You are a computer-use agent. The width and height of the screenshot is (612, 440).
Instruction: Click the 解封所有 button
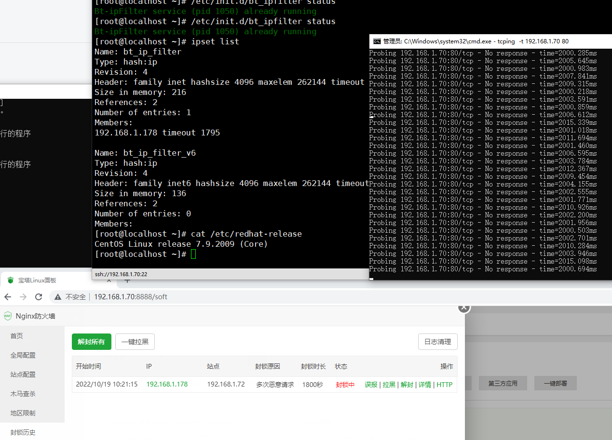pyautogui.click(x=92, y=342)
